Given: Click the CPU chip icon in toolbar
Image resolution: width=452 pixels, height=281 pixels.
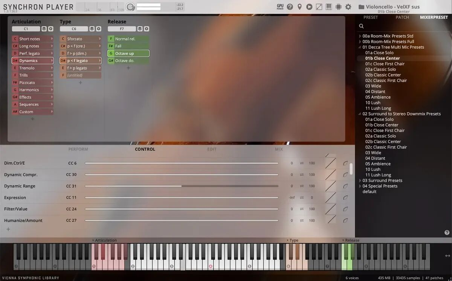Looking at the screenshot, I should 338,7.
